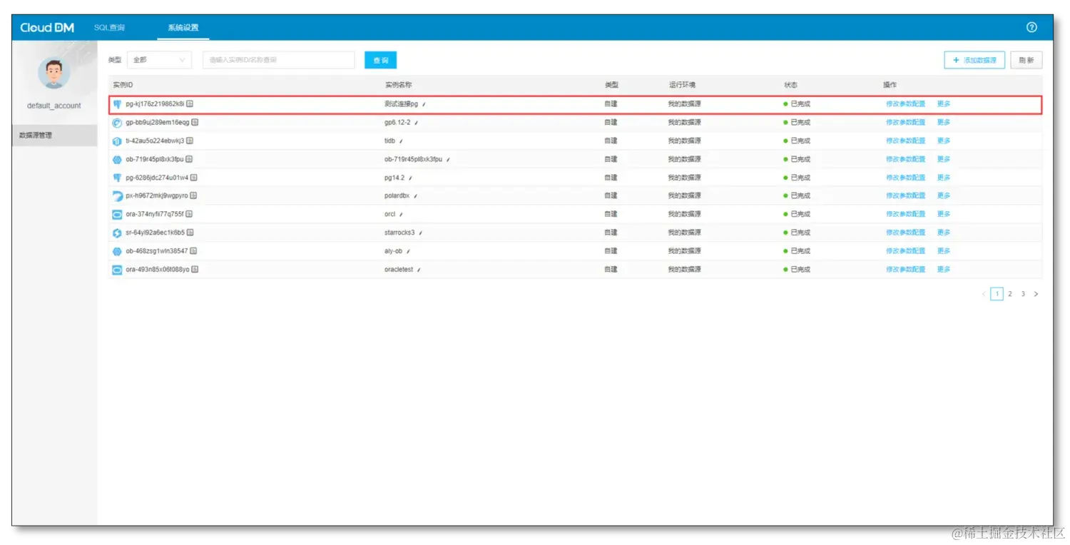Select page 1 in pagination
This screenshot has width=1070, height=545.
click(997, 294)
